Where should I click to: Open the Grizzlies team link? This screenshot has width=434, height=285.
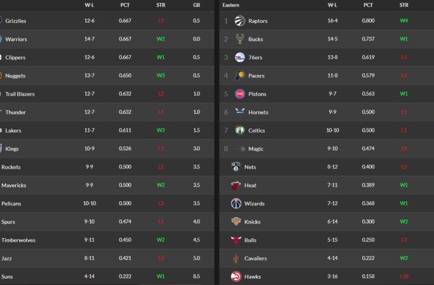coord(16,21)
